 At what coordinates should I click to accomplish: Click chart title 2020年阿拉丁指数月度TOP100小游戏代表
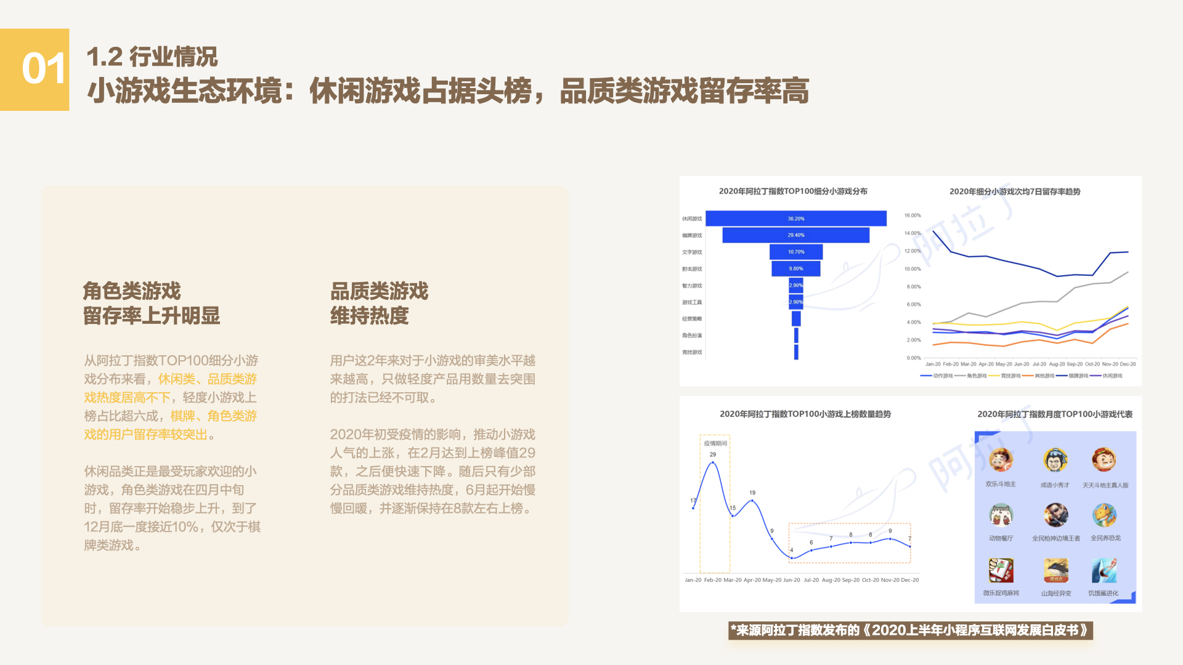[x=1055, y=414]
